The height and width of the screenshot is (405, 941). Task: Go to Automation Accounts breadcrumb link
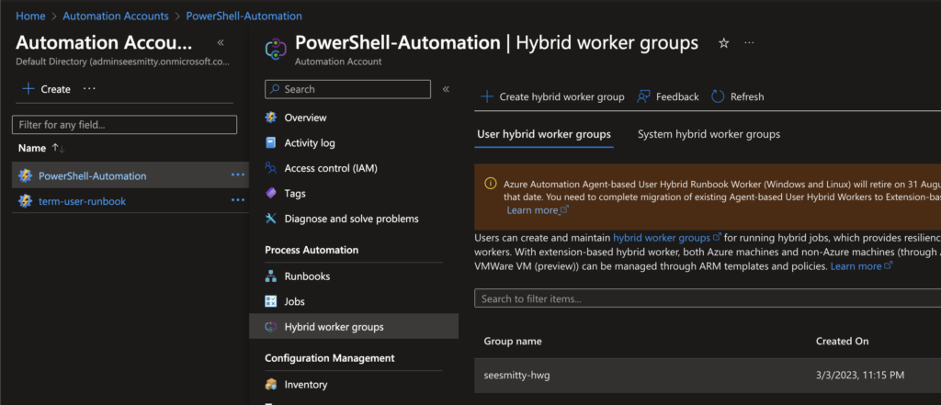point(116,17)
